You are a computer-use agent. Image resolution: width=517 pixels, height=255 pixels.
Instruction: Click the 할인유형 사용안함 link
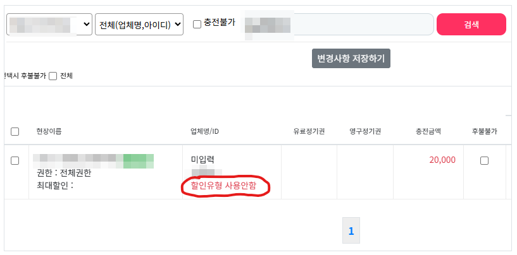coord(225,186)
